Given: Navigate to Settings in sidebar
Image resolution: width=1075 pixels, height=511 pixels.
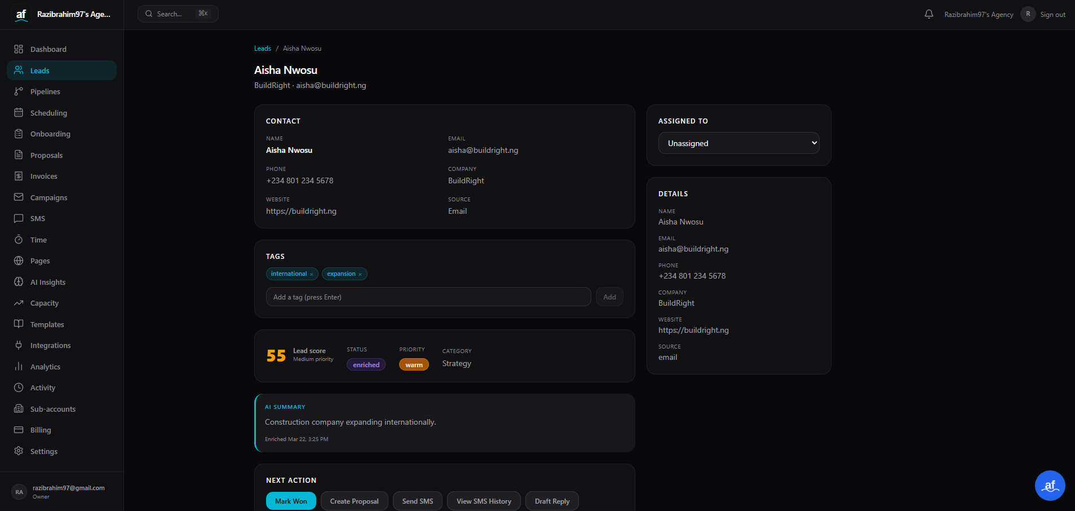Looking at the screenshot, I should click(x=43, y=451).
